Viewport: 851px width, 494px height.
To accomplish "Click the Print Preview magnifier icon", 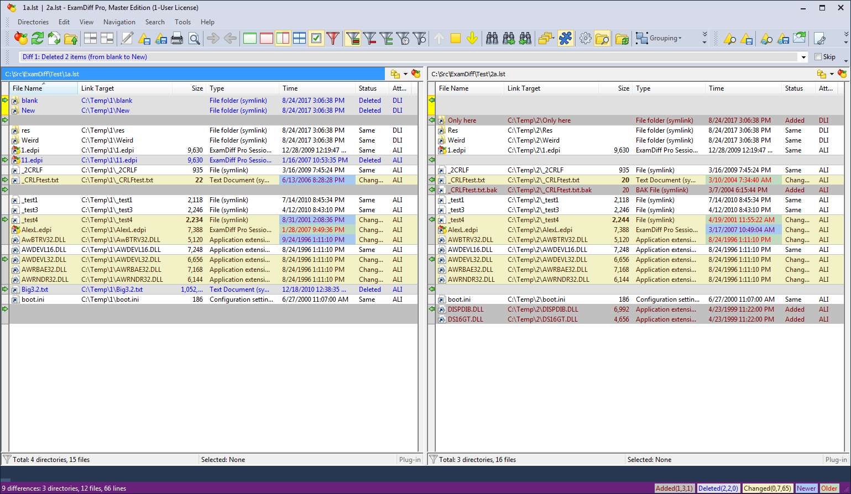I will click(194, 38).
